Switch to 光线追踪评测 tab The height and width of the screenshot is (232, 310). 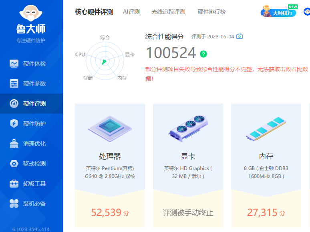pos(168,12)
